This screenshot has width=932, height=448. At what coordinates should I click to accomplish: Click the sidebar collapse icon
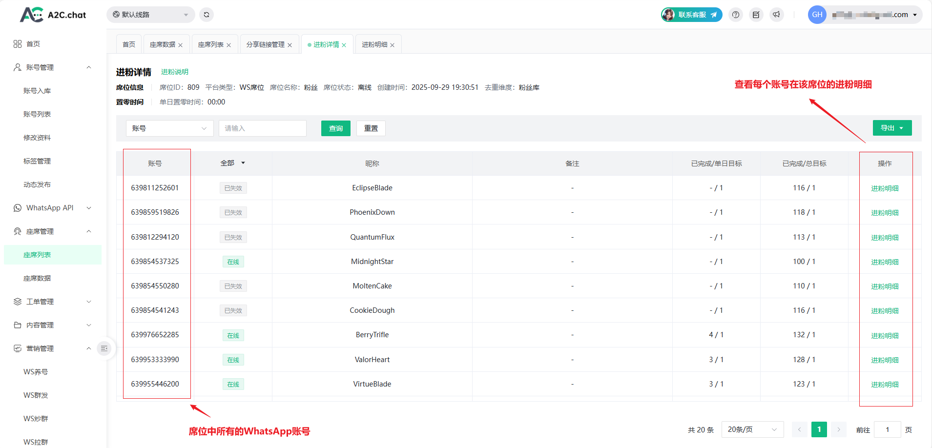coord(104,348)
